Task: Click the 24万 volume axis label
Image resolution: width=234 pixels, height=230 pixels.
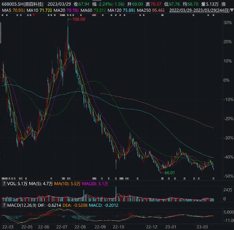Action: [x=228, y=190]
